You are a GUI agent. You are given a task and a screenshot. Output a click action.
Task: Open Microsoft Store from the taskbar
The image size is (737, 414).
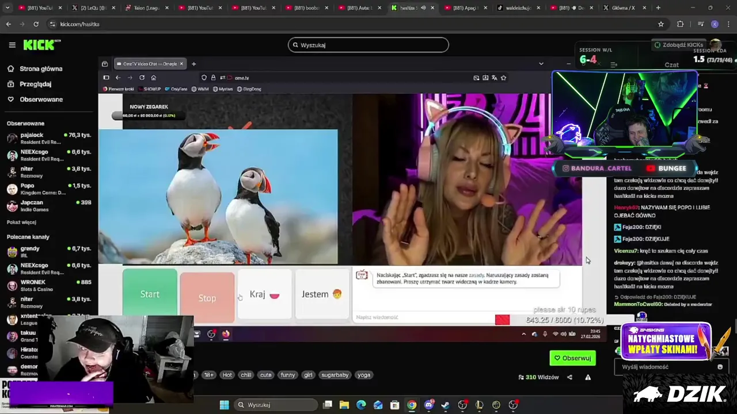394,405
